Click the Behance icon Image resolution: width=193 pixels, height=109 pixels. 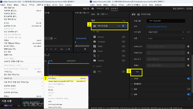pyautogui.click(x=94, y=37)
